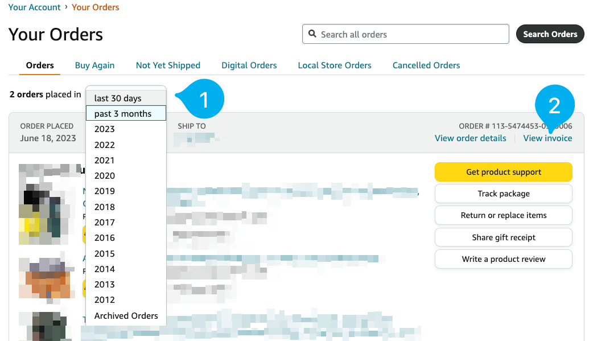This screenshot has height=341, width=589.
Task: Filter orders by year 2013
Action: pos(126,284)
